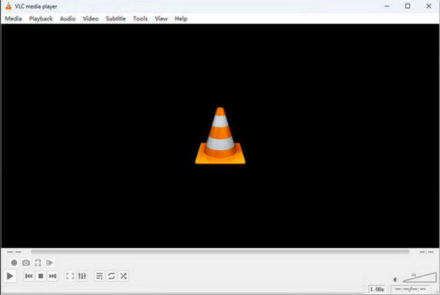Click the seek bar timeline
Viewport: 440px width, 295px height.
(x=220, y=252)
